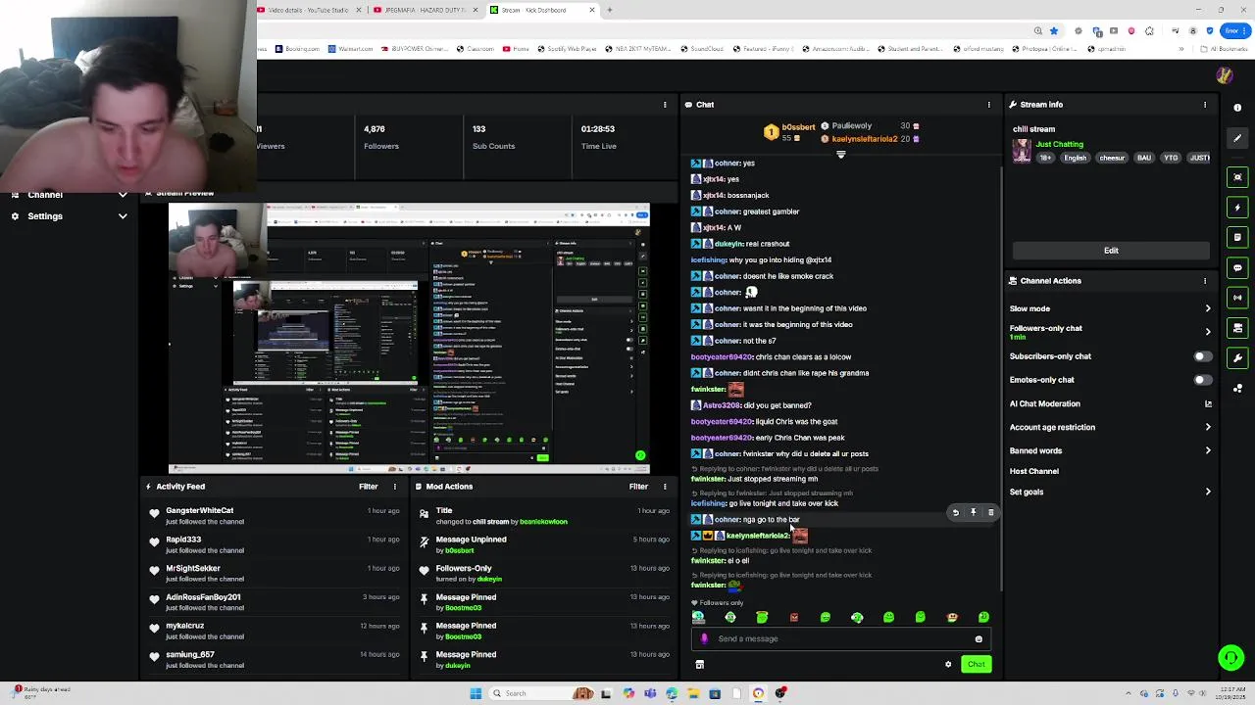Image resolution: width=1255 pixels, height=705 pixels.
Task: Open SoundCloud bookmark
Action: pos(702,49)
